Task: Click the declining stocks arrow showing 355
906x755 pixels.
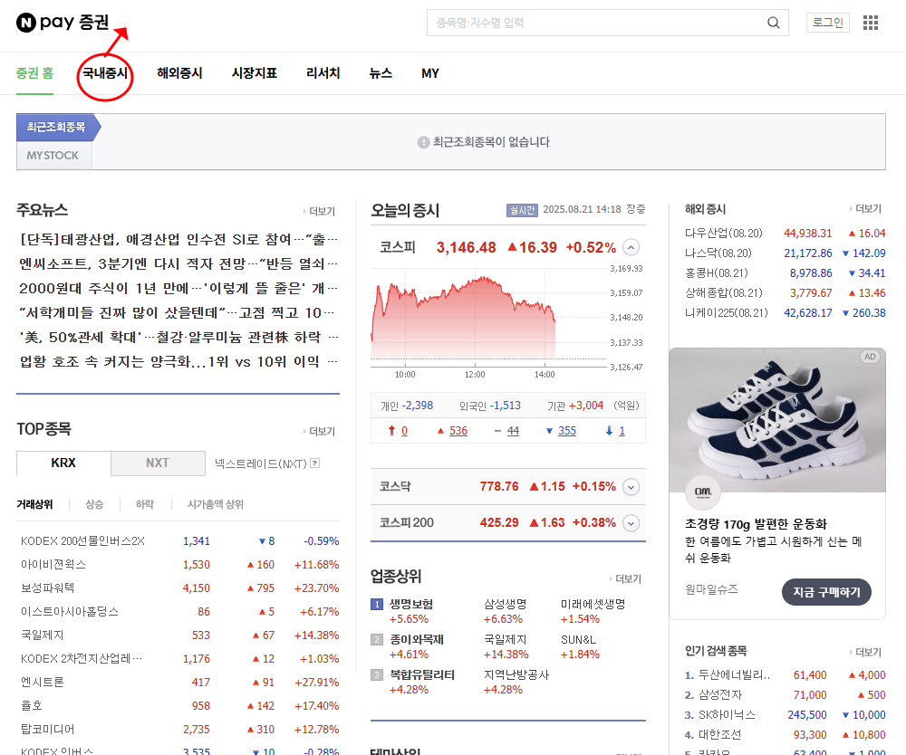Action: point(562,430)
